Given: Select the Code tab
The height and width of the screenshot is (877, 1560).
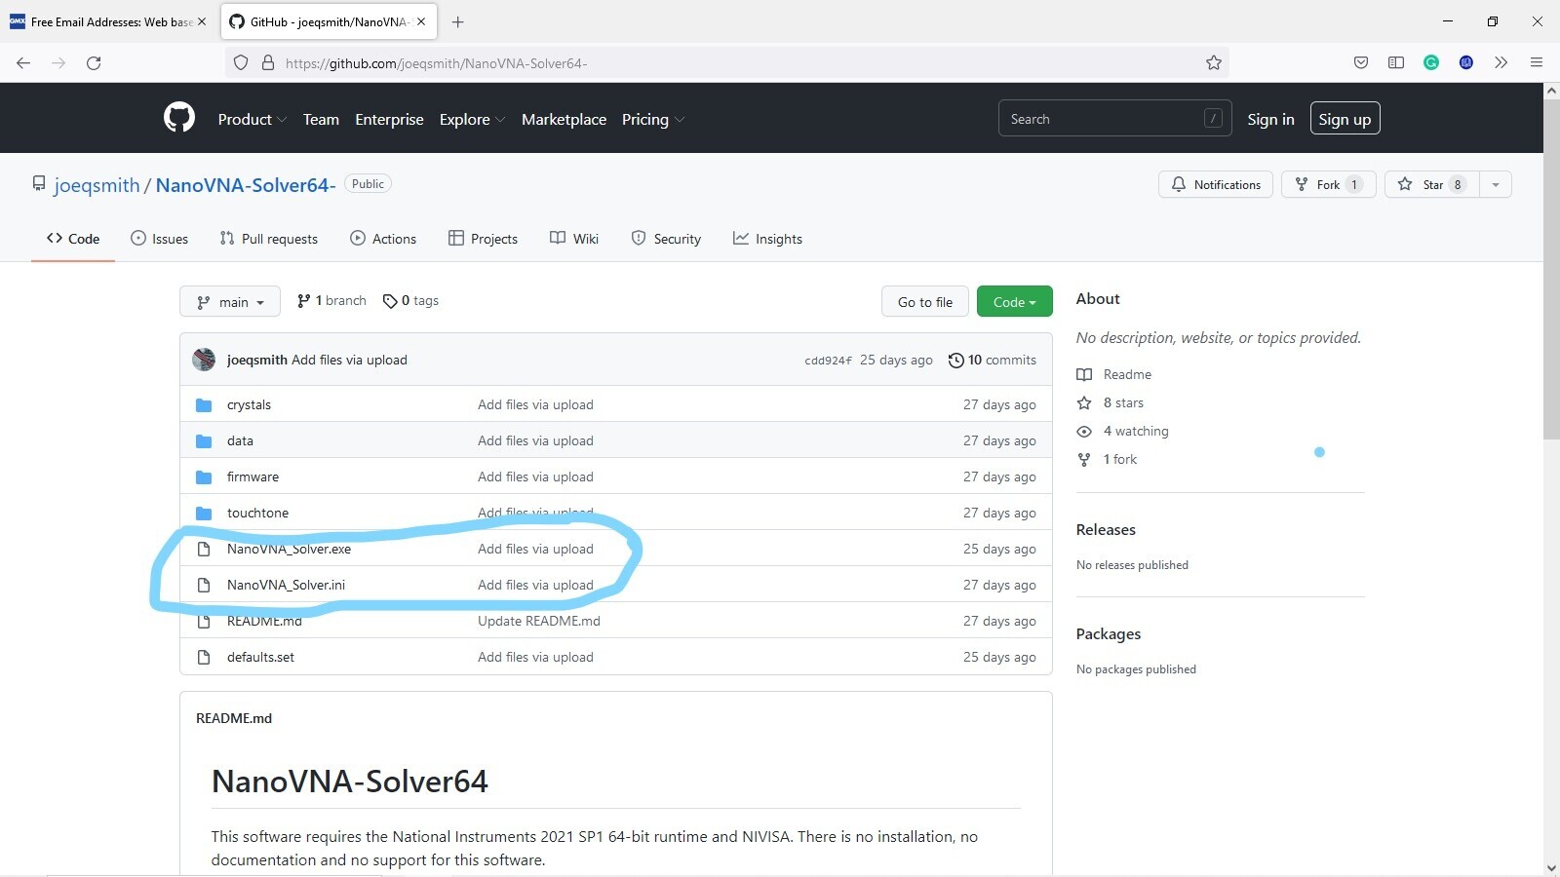Looking at the screenshot, I should point(73,239).
